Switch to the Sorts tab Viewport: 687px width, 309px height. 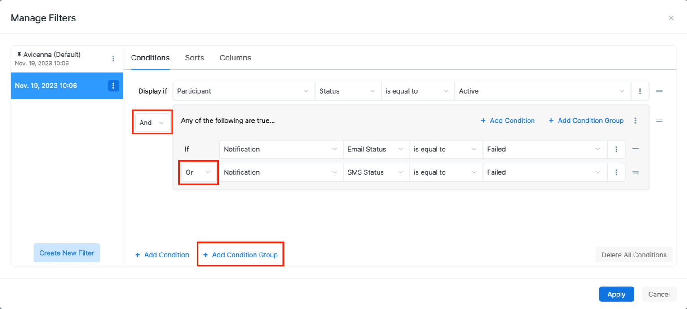[x=194, y=58]
